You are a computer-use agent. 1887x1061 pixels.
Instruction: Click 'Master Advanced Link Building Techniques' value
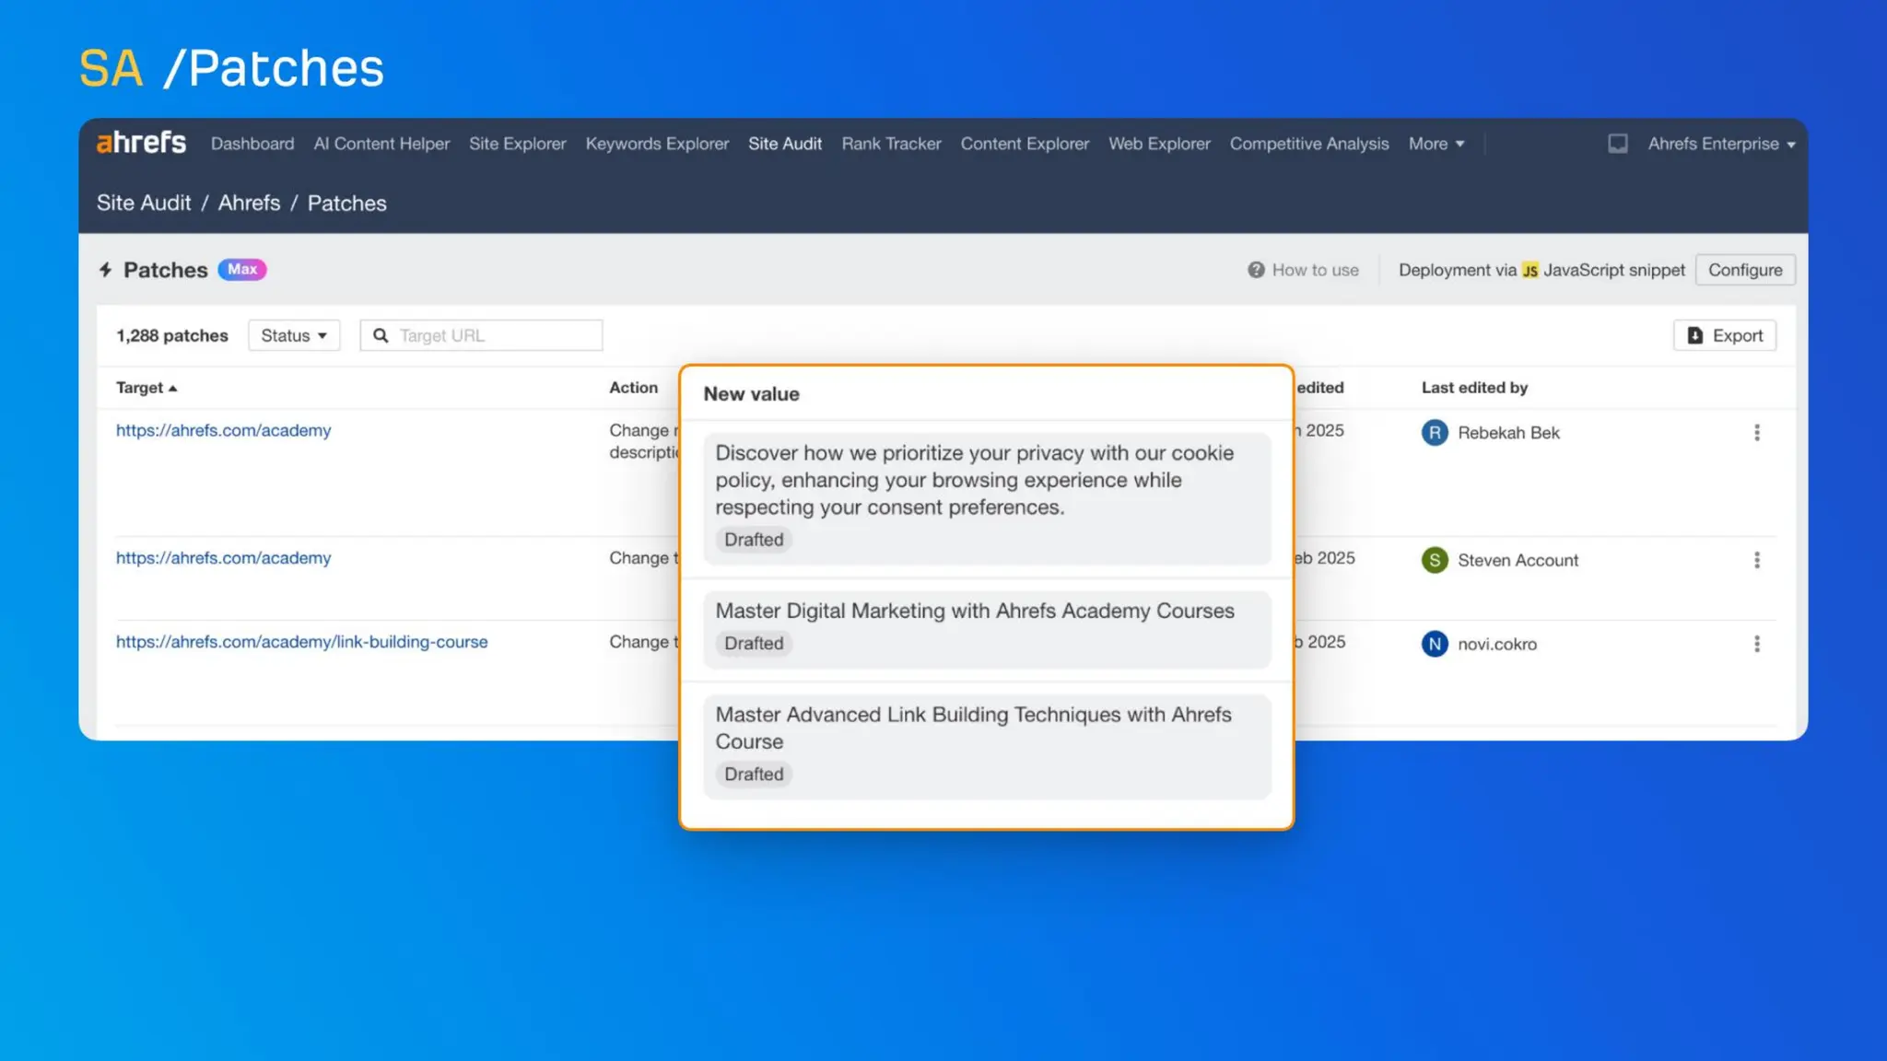973,728
